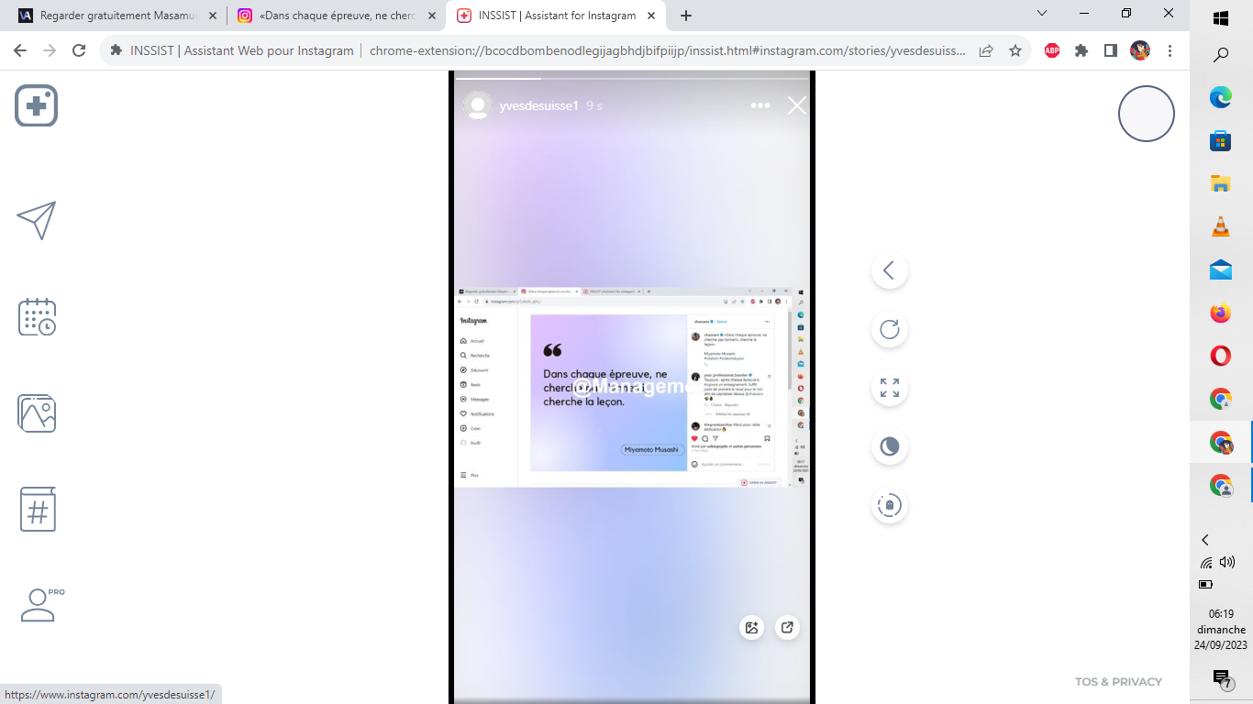This screenshot has height=704, width=1253.
Task: Toggle dark mode moon button
Action: [x=889, y=446]
